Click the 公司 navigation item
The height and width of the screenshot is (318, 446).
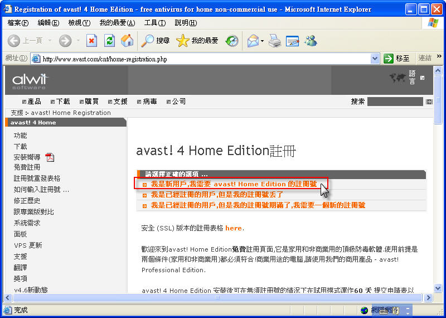tap(176, 102)
